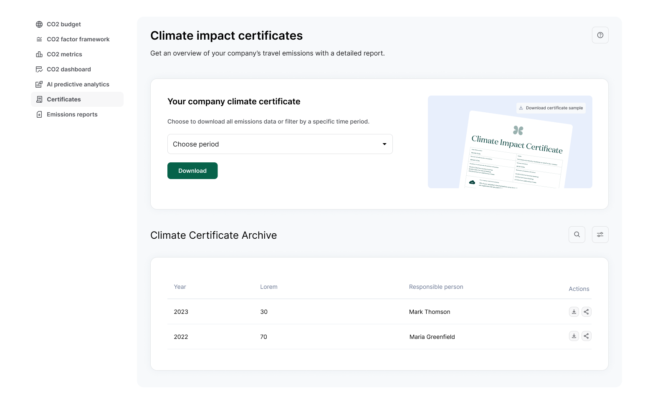The image size is (655, 404).
Task: Open archive filter settings sliders icon
Action: coord(600,235)
